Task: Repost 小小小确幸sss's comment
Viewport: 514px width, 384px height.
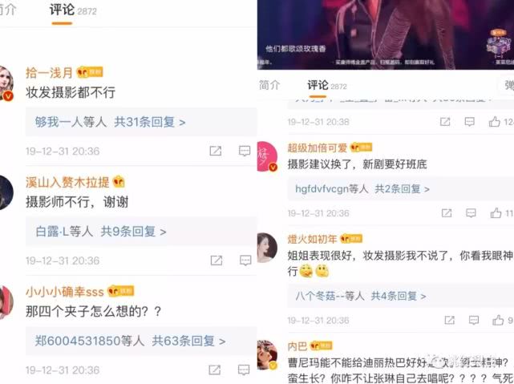Action: (215, 370)
